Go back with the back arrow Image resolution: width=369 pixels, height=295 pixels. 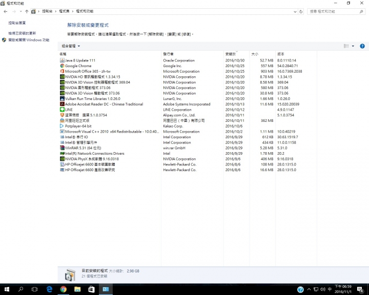coord(6,11)
